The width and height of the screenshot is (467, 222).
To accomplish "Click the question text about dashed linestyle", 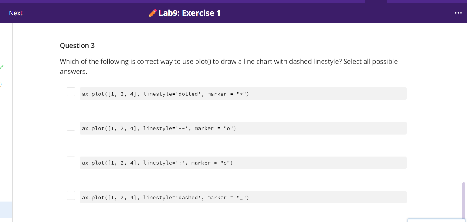I will coord(228,66).
